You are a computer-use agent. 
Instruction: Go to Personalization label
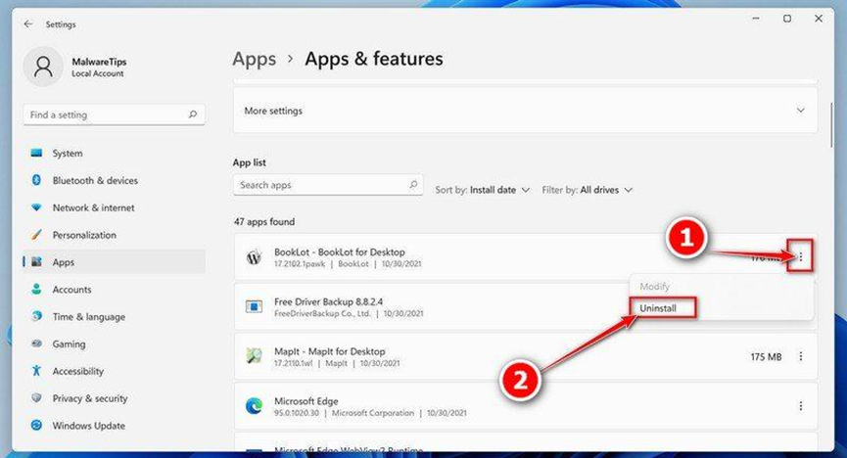tap(84, 235)
